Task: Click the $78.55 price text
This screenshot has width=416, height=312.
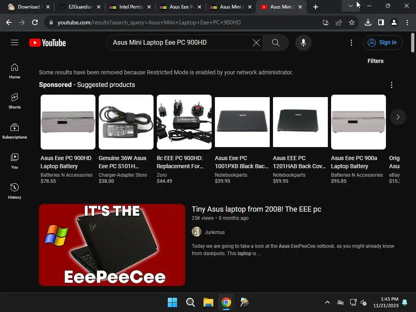Action: pyautogui.click(x=48, y=181)
